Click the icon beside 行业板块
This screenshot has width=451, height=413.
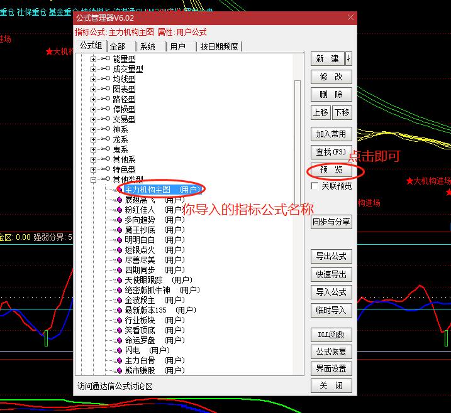pyautogui.click(x=119, y=320)
